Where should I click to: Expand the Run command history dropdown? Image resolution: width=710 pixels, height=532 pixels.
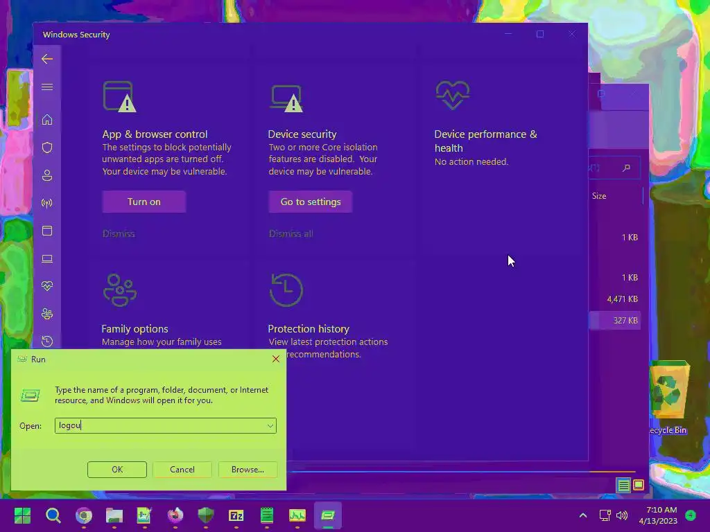270,425
